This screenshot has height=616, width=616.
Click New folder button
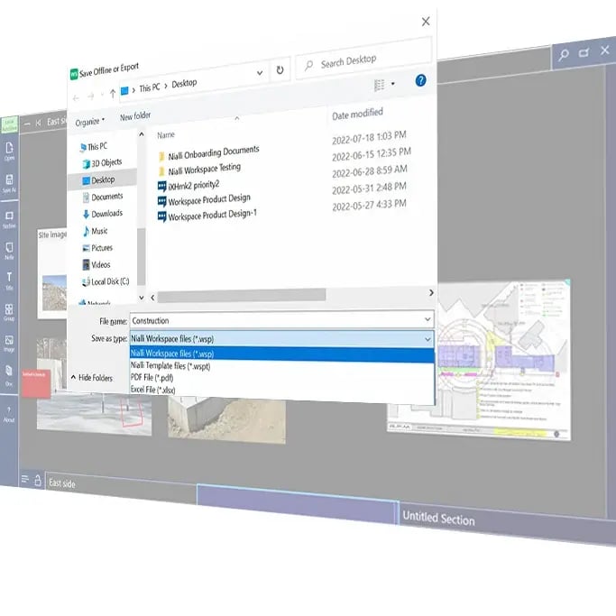(135, 116)
